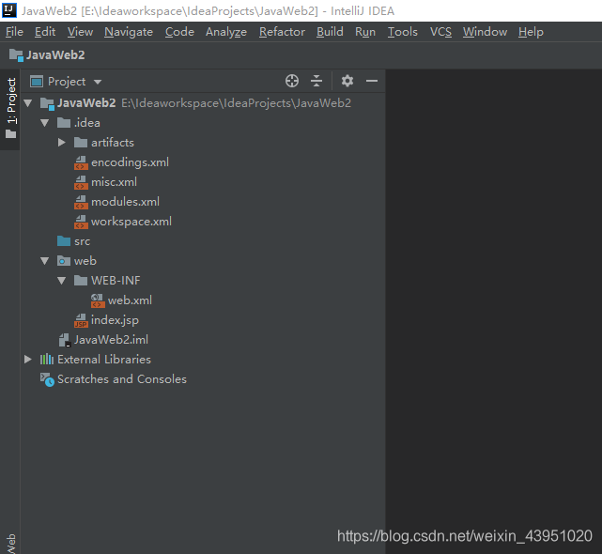Select the Scratches and Consoles label

(122, 379)
